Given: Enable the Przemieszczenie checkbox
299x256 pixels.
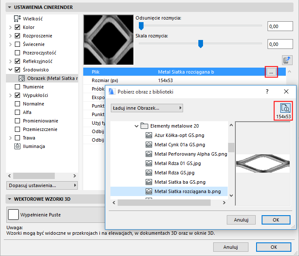Looking at the screenshot, I should (x=17, y=129).
